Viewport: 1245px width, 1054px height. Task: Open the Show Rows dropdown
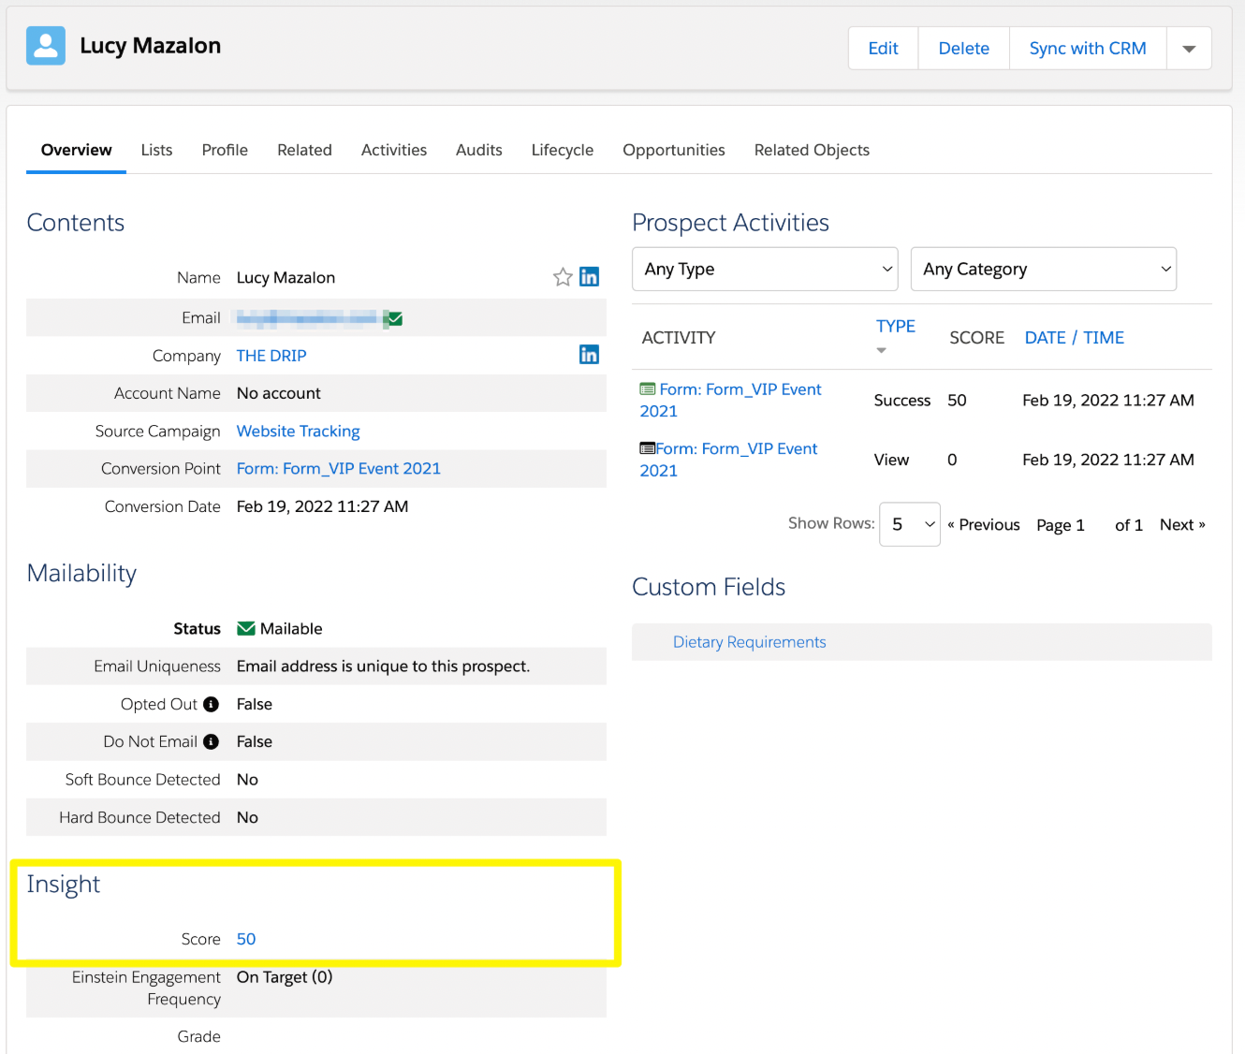[910, 524]
